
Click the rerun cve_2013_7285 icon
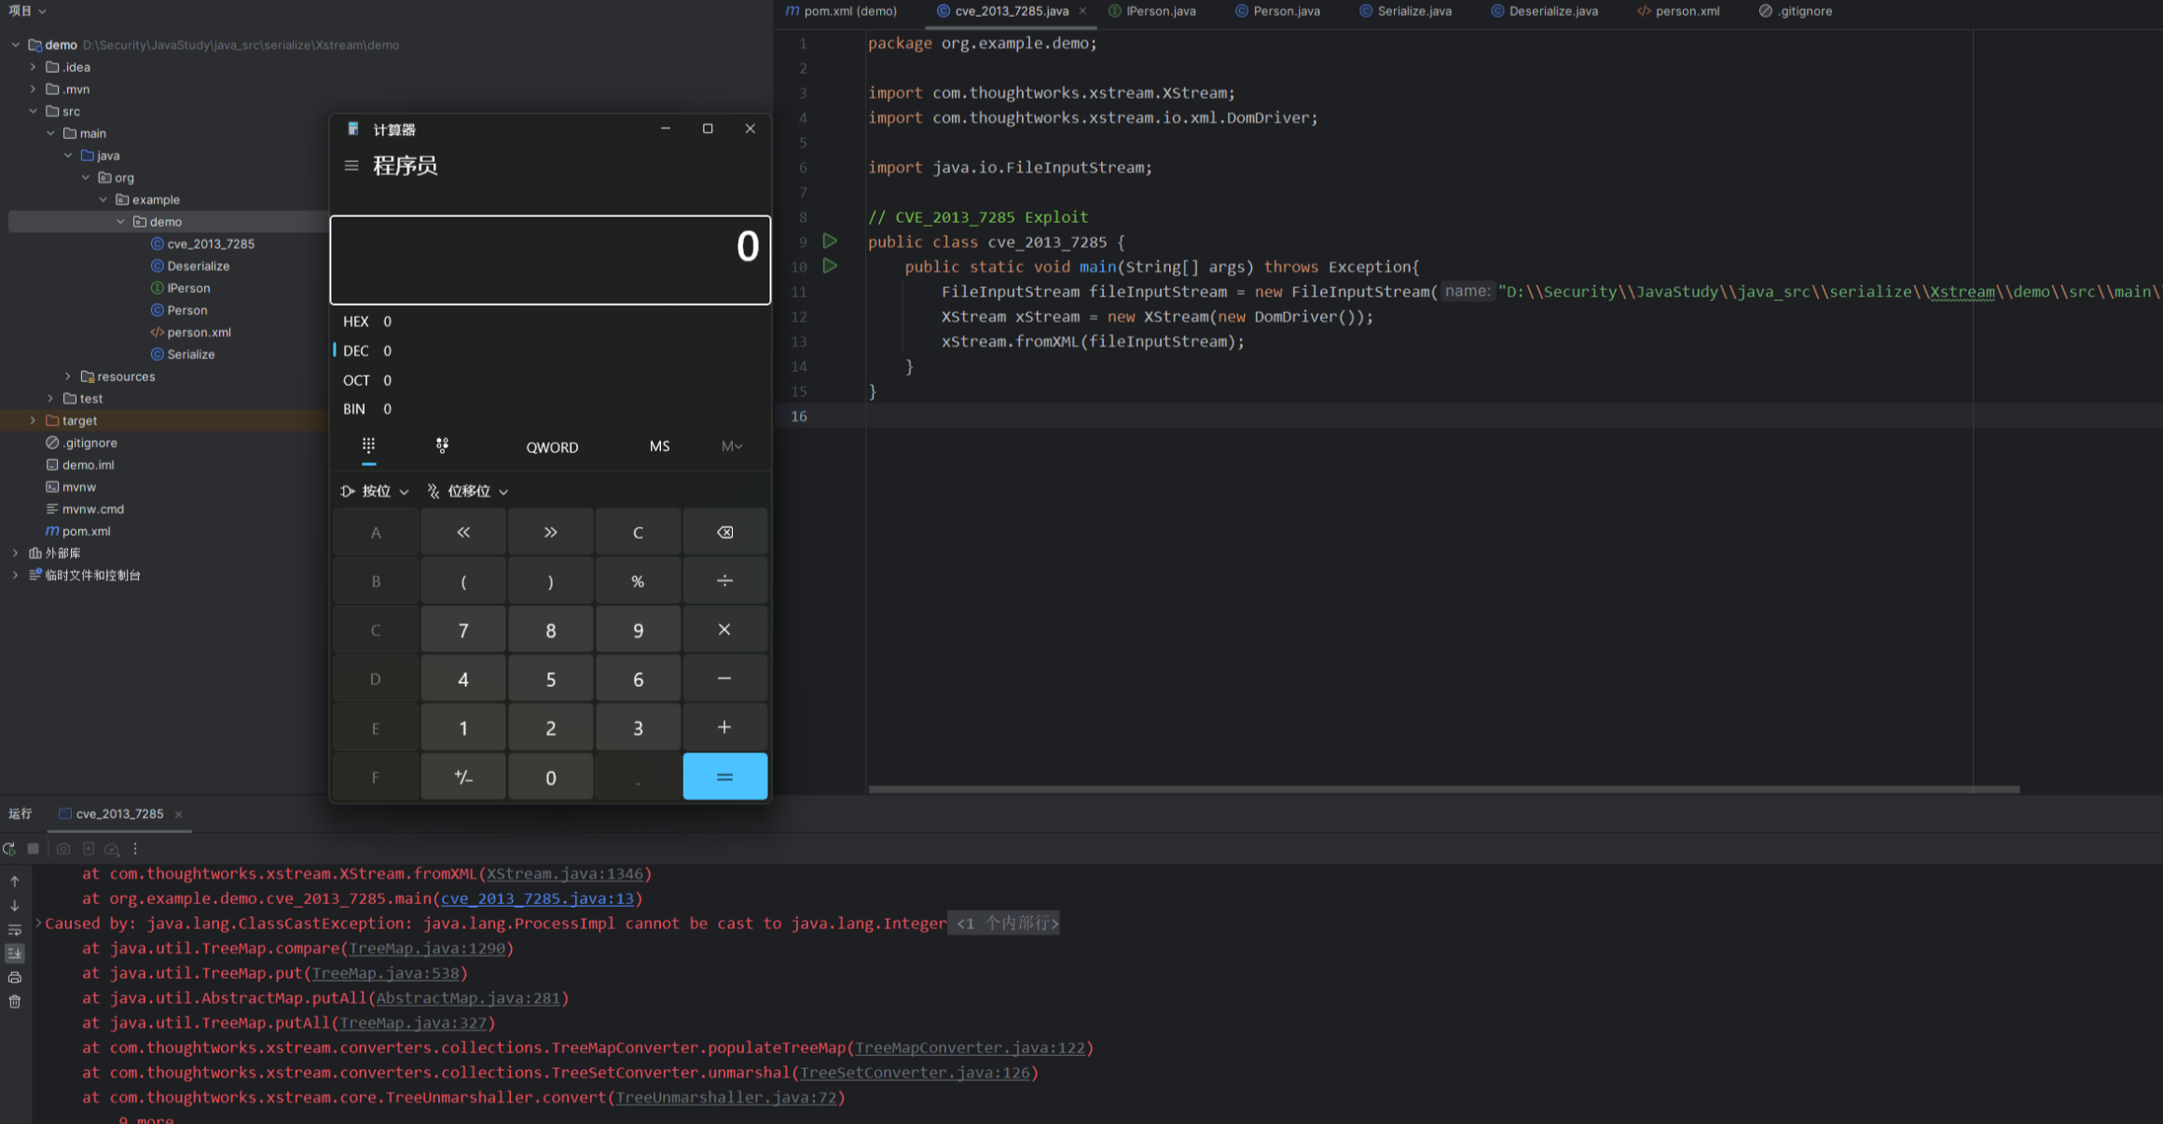tap(9, 849)
